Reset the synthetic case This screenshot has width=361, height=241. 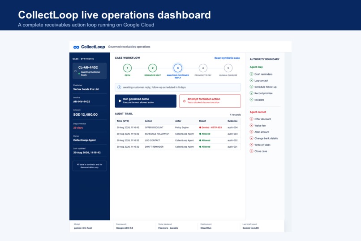[227, 58]
